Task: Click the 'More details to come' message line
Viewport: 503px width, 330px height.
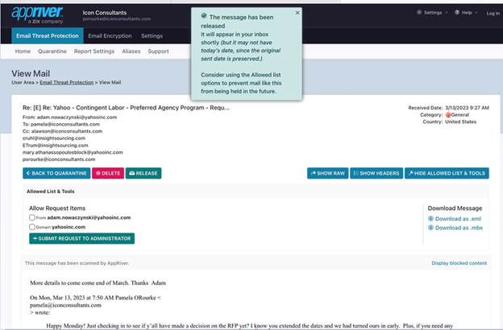Action: pyautogui.click(x=98, y=283)
